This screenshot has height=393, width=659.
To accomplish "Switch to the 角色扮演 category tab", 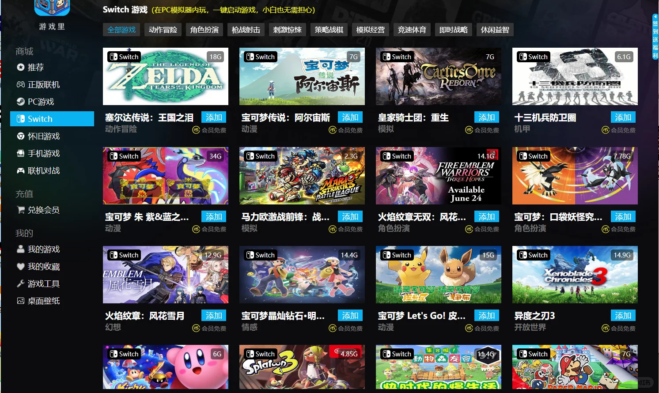I will coord(205,30).
